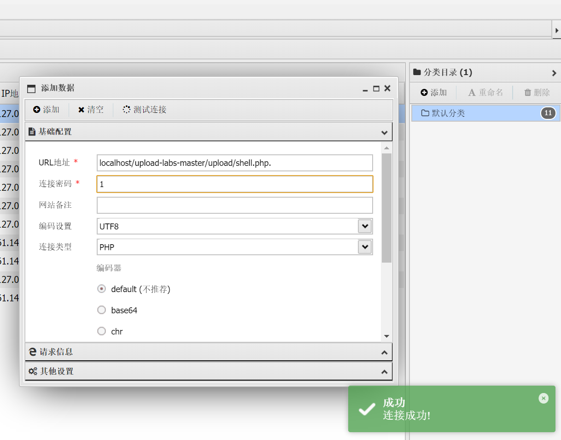Screen dimensions: 561x440
Task: Click the 添加 button in the dialog toolbar
Action: tap(47, 110)
